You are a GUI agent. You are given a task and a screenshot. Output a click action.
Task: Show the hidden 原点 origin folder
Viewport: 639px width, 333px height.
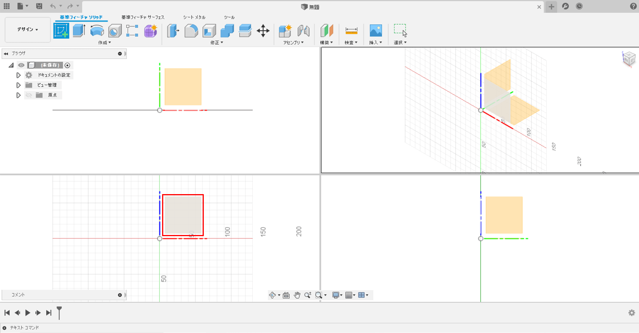pyautogui.click(x=28, y=95)
